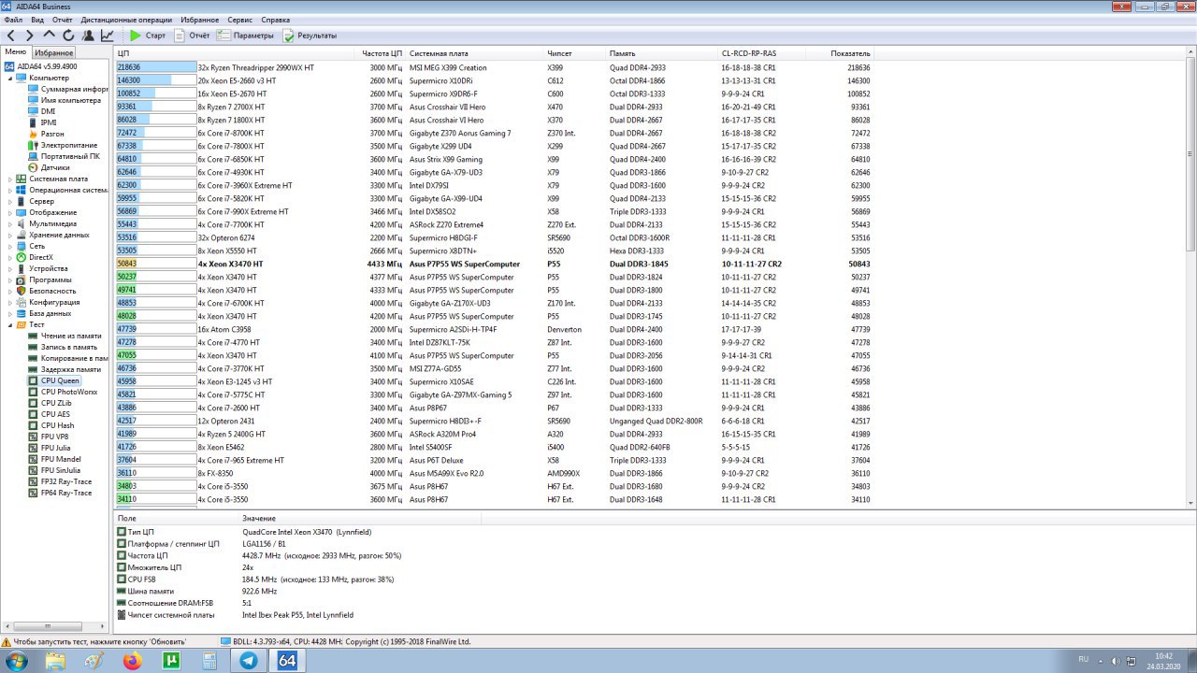Open Windows Start menu orb

pyautogui.click(x=16, y=661)
